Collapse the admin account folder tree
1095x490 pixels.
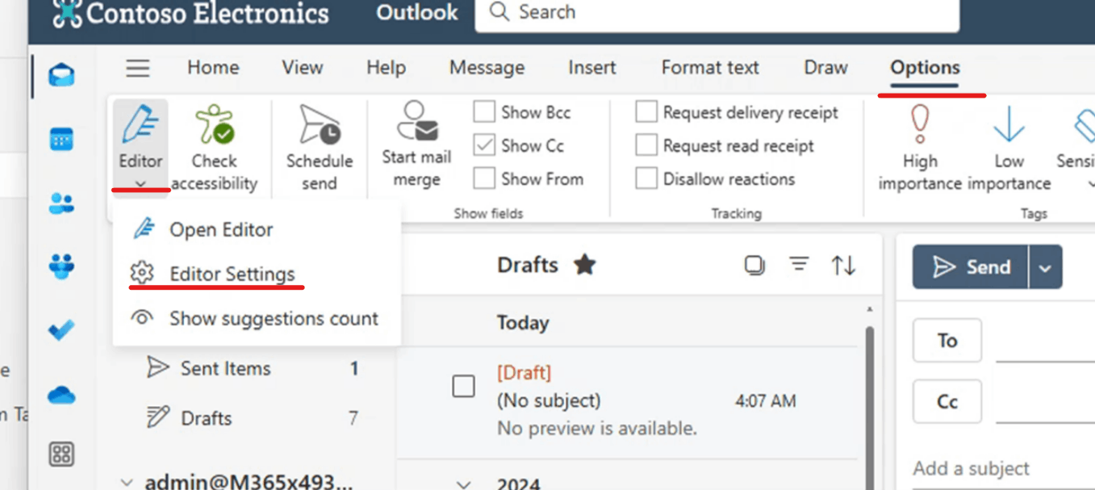click(126, 482)
